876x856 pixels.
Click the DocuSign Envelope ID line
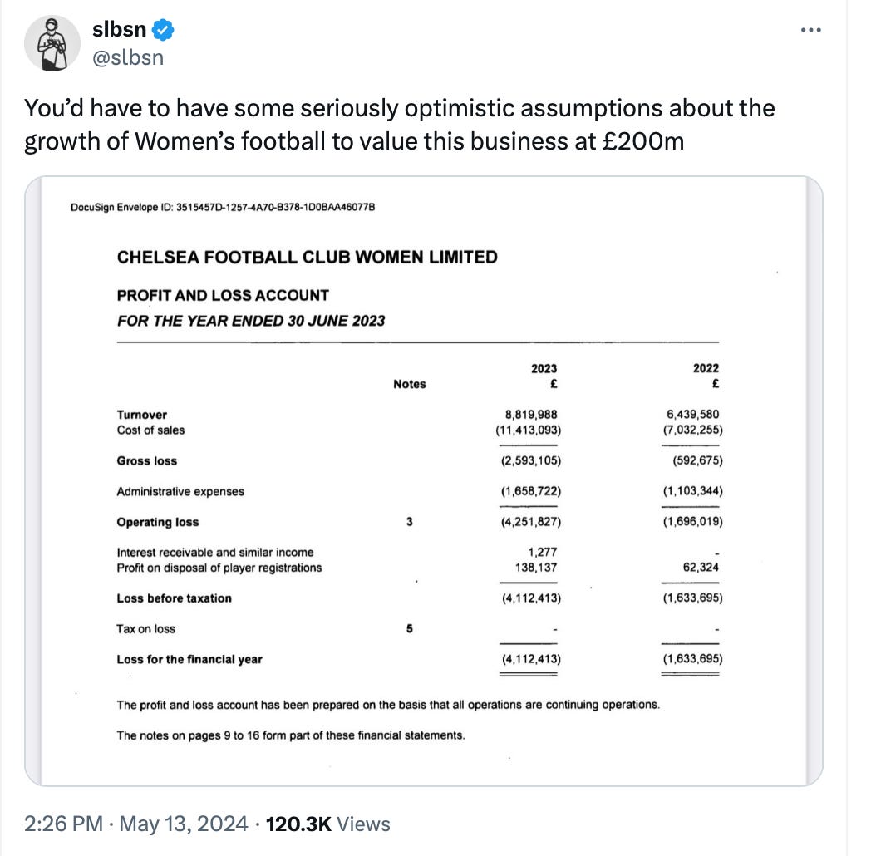pos(223,207)
